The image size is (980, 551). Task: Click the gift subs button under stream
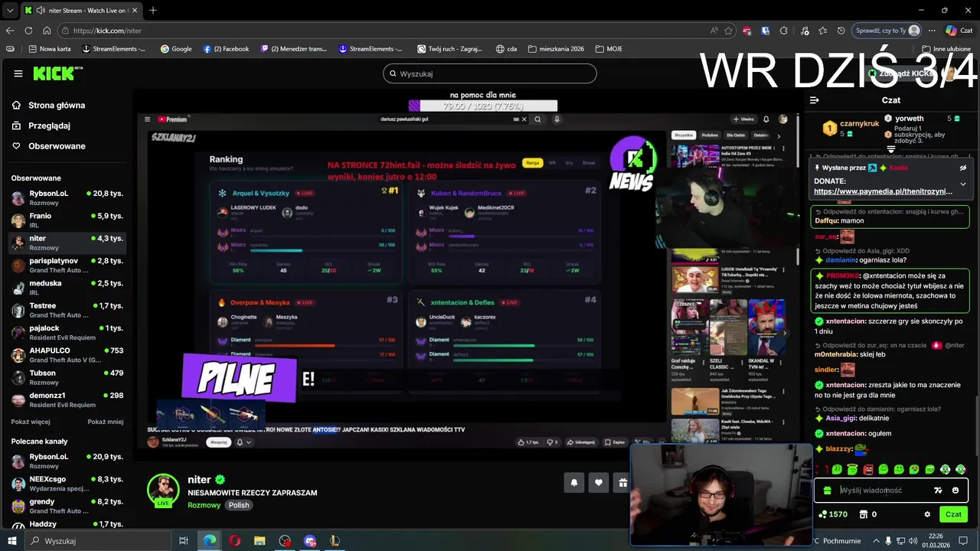pos(622,482)
